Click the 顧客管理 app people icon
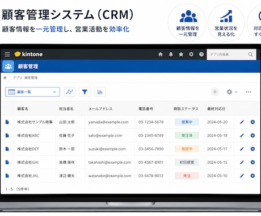The image size is (261, 216). [8, 67]
